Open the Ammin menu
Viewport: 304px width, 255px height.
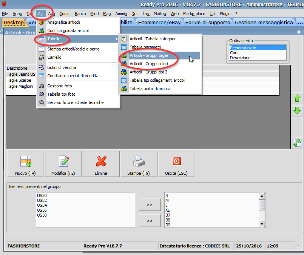(121, 14)
